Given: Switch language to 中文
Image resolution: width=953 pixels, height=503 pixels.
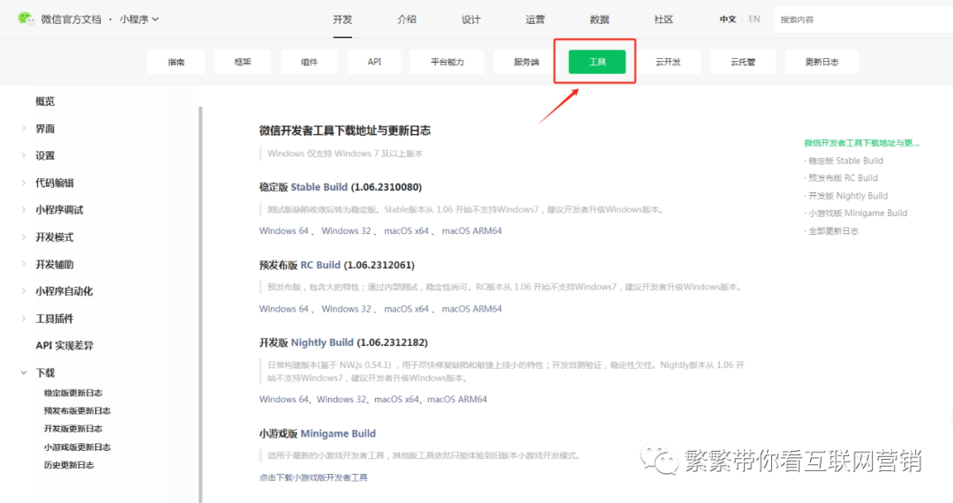Looking at the screenshot, I should click(727, 19).
